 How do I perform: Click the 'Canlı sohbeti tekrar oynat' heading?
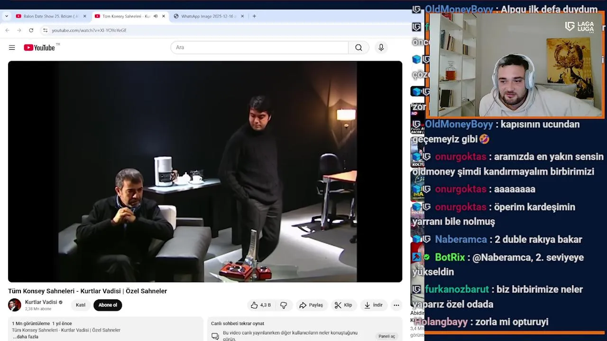tap(238, 323)
